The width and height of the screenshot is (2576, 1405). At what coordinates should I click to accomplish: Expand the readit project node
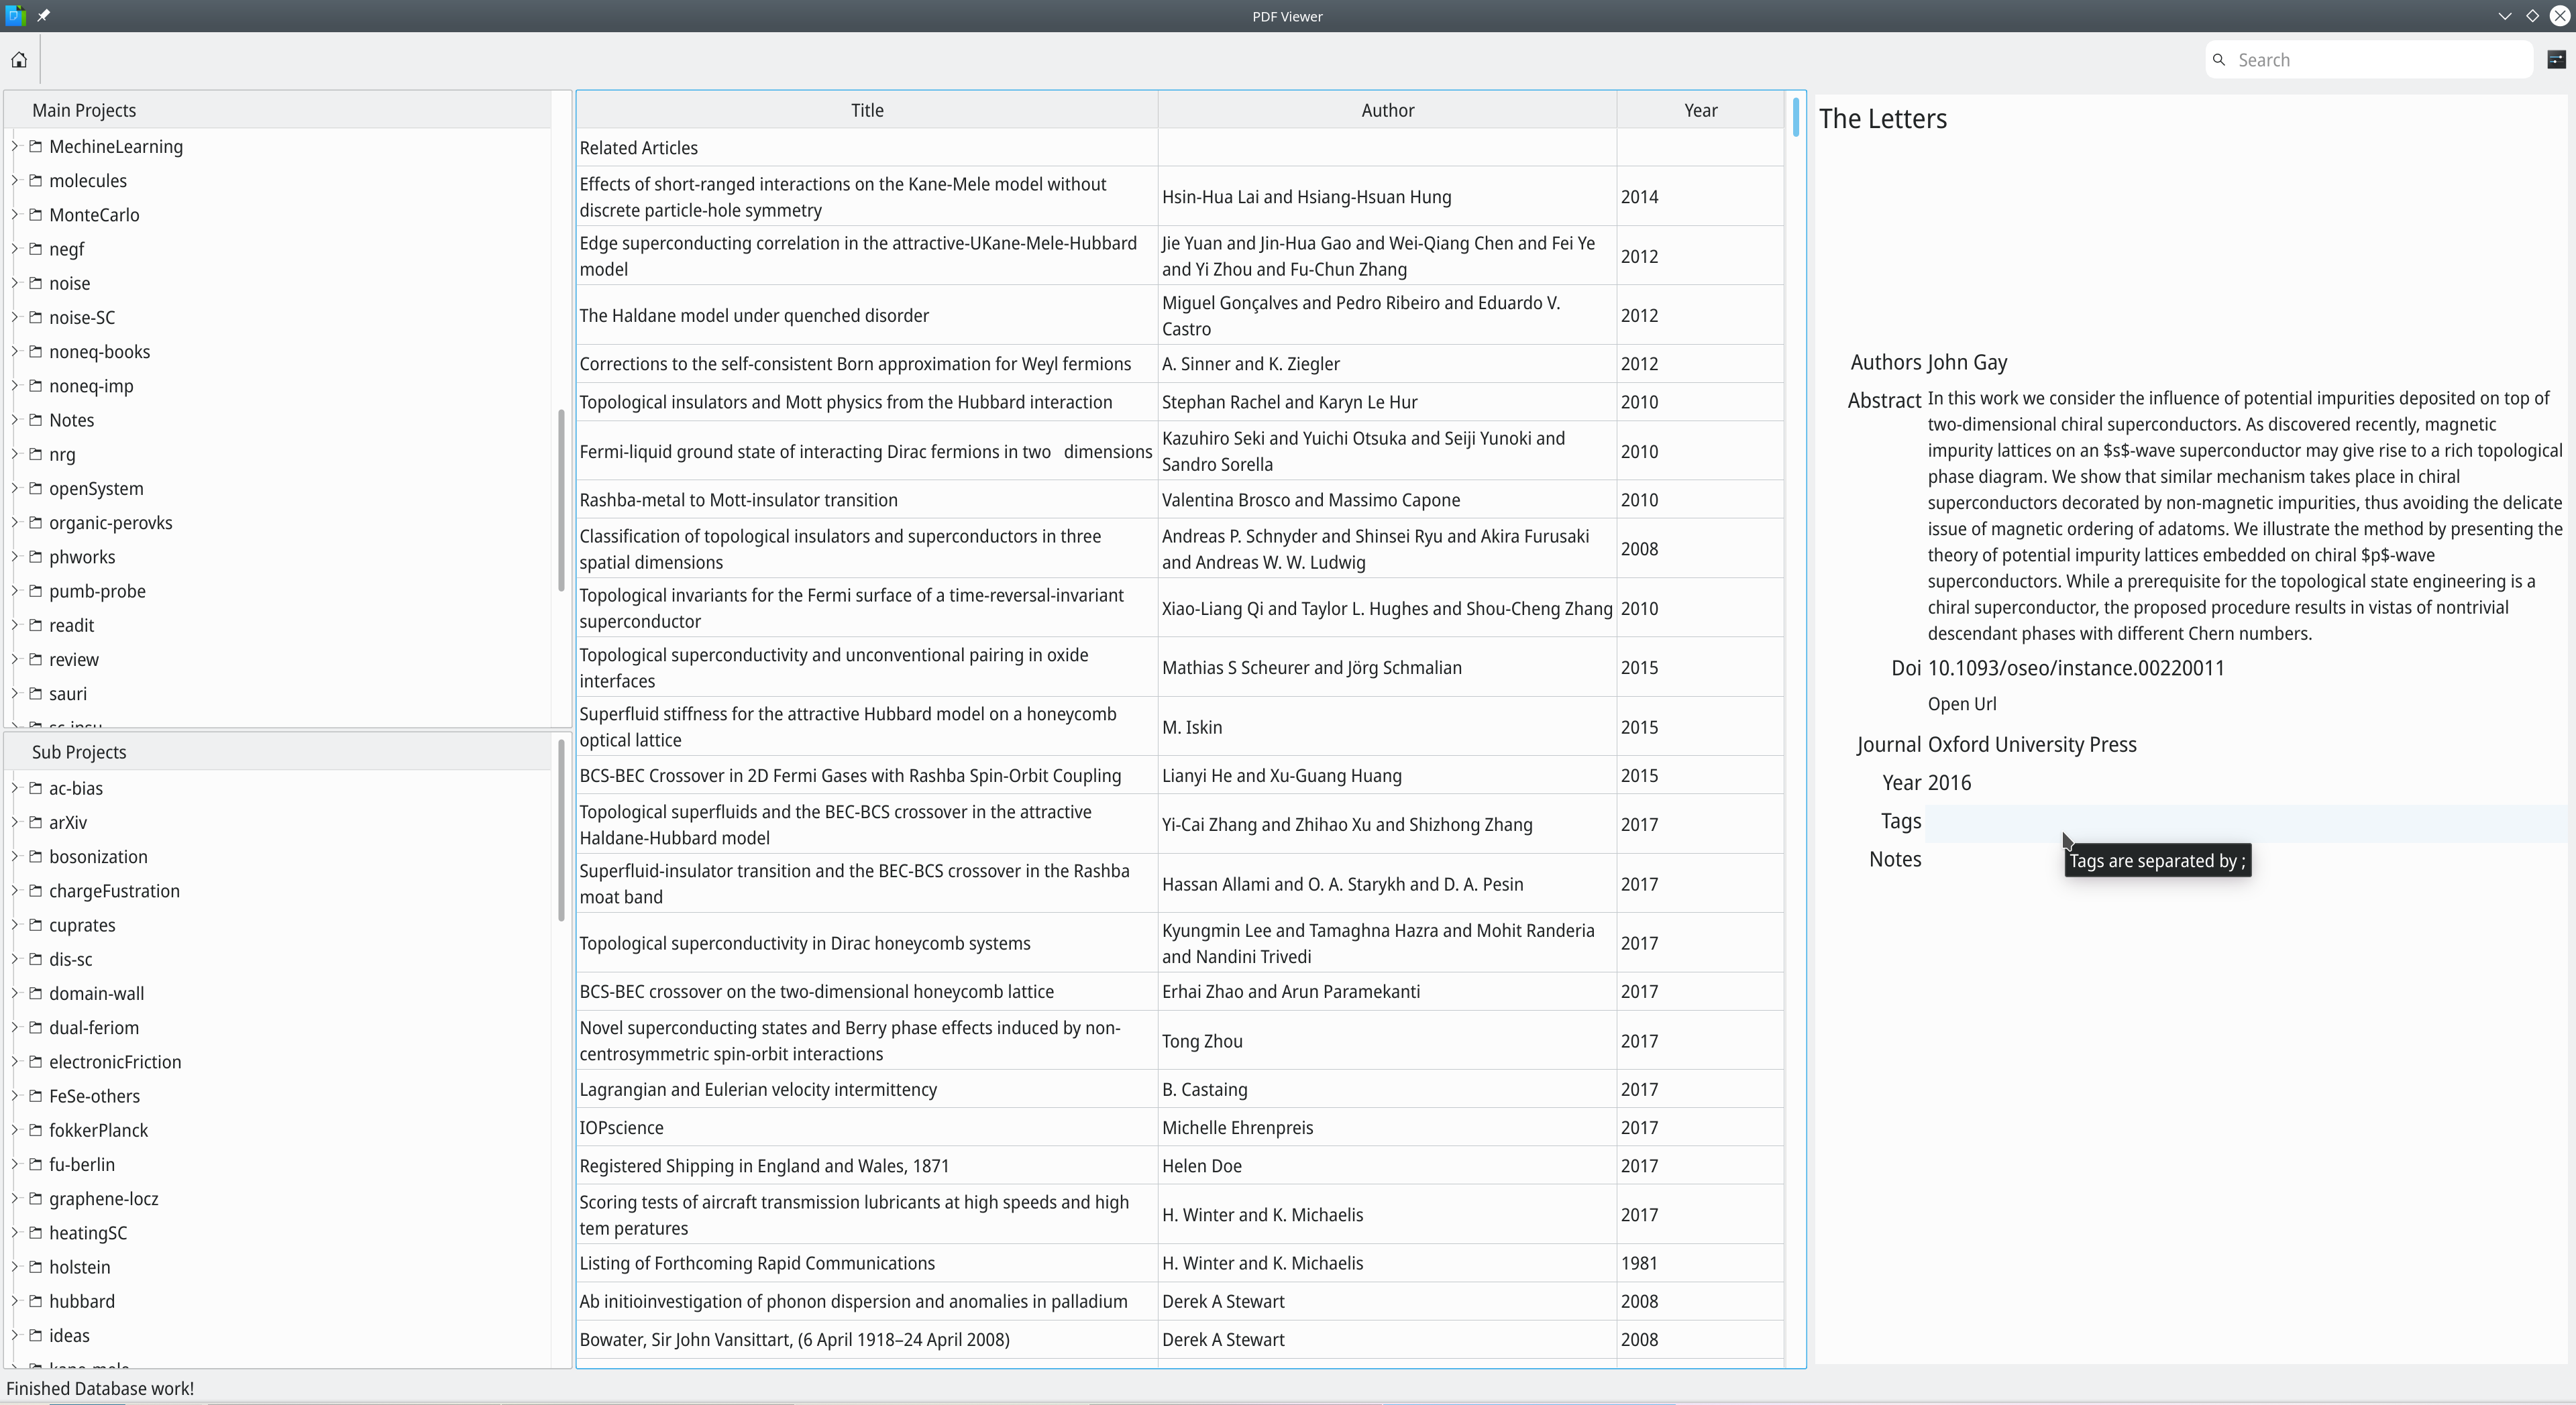pyautogui.click(x=15, y=625)
